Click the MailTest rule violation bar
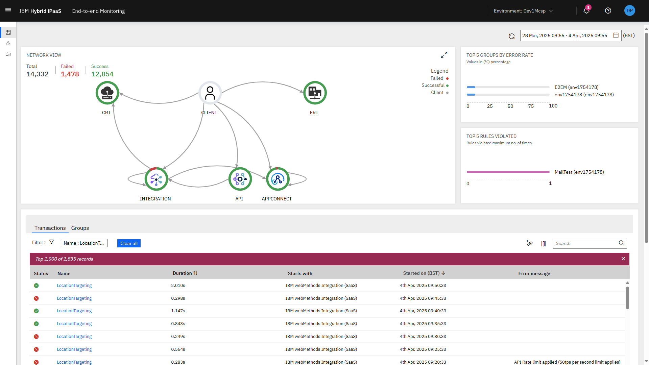This screenshot has width=649, height=365. 508,172
